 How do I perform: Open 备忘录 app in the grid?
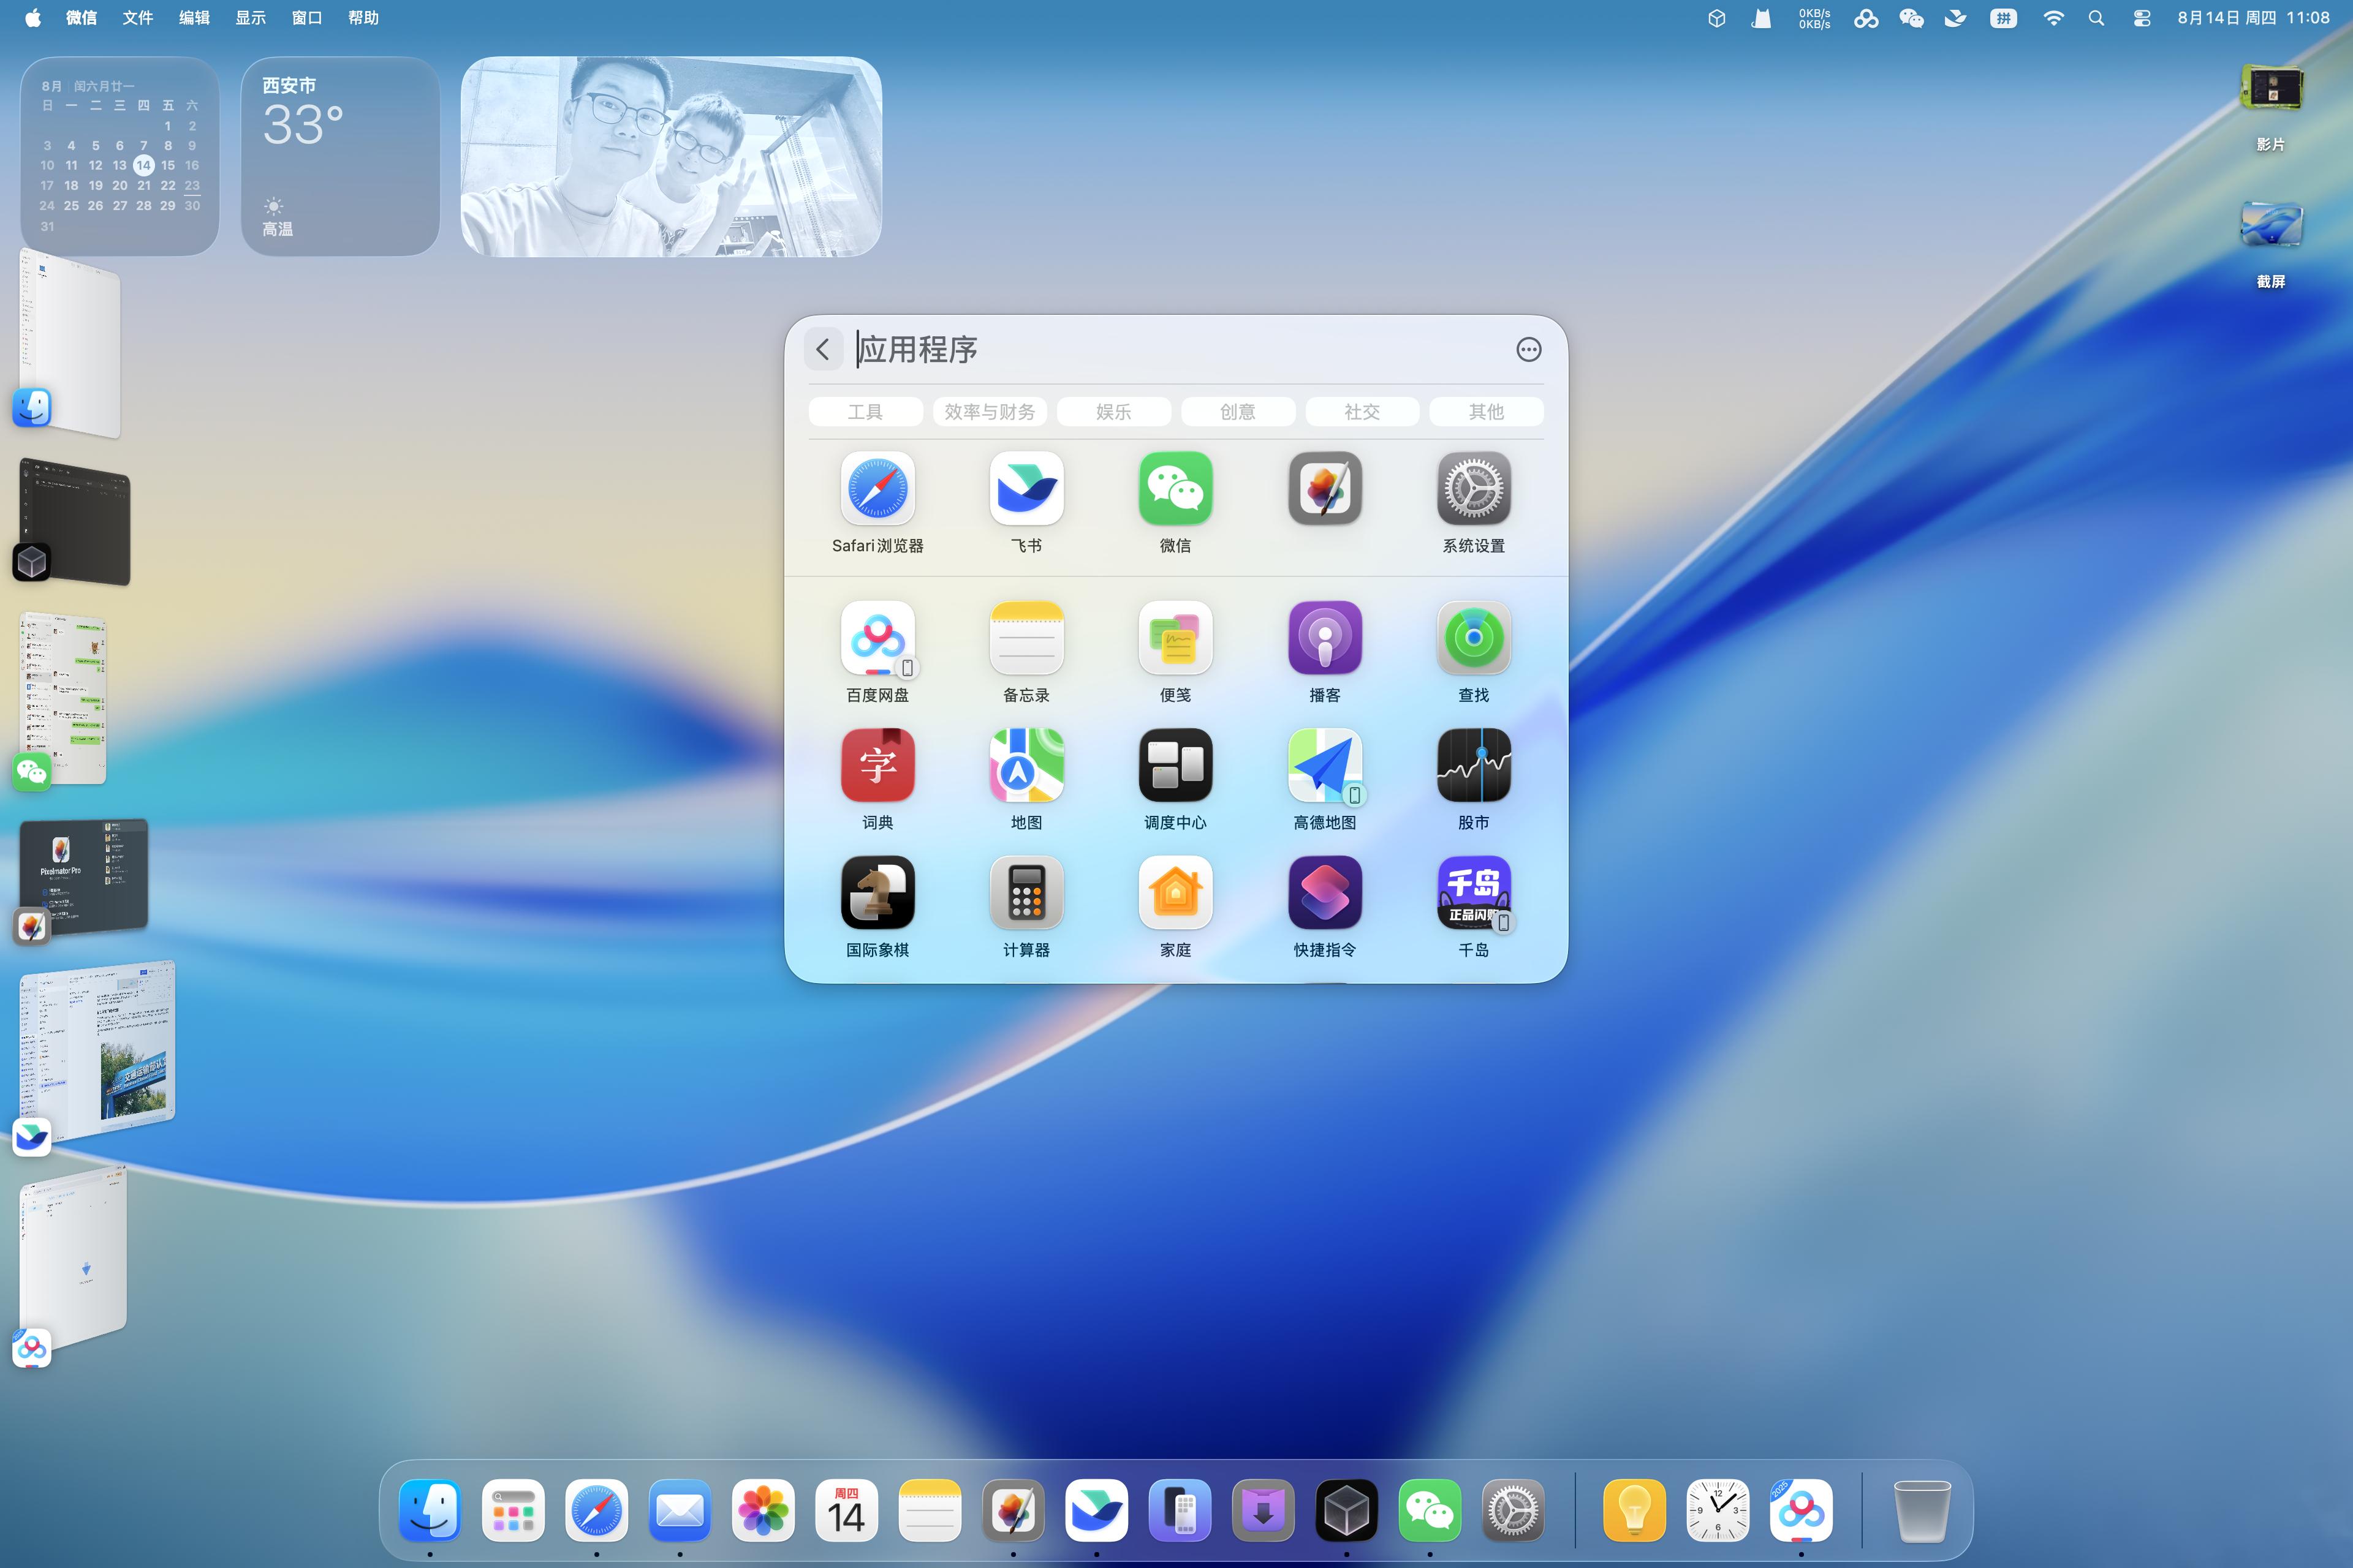[1026, 638]
